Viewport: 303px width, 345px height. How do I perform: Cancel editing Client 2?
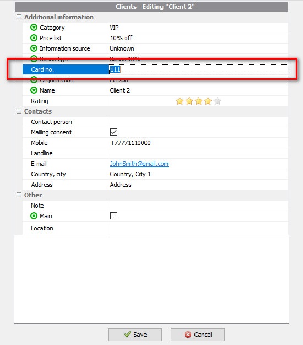point(198,335)
